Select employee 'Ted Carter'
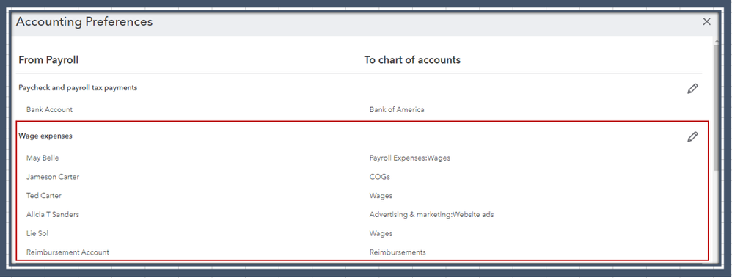Image resolution: width=732 pixels, height=278 pixels. tap(44, 196)
